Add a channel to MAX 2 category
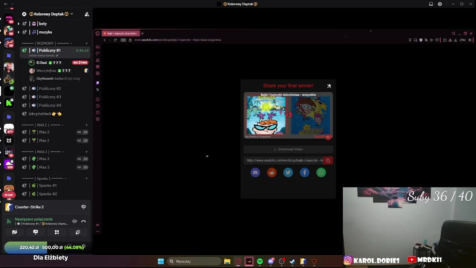The width and height of the screenshot is (476, 268). [87, 125]
